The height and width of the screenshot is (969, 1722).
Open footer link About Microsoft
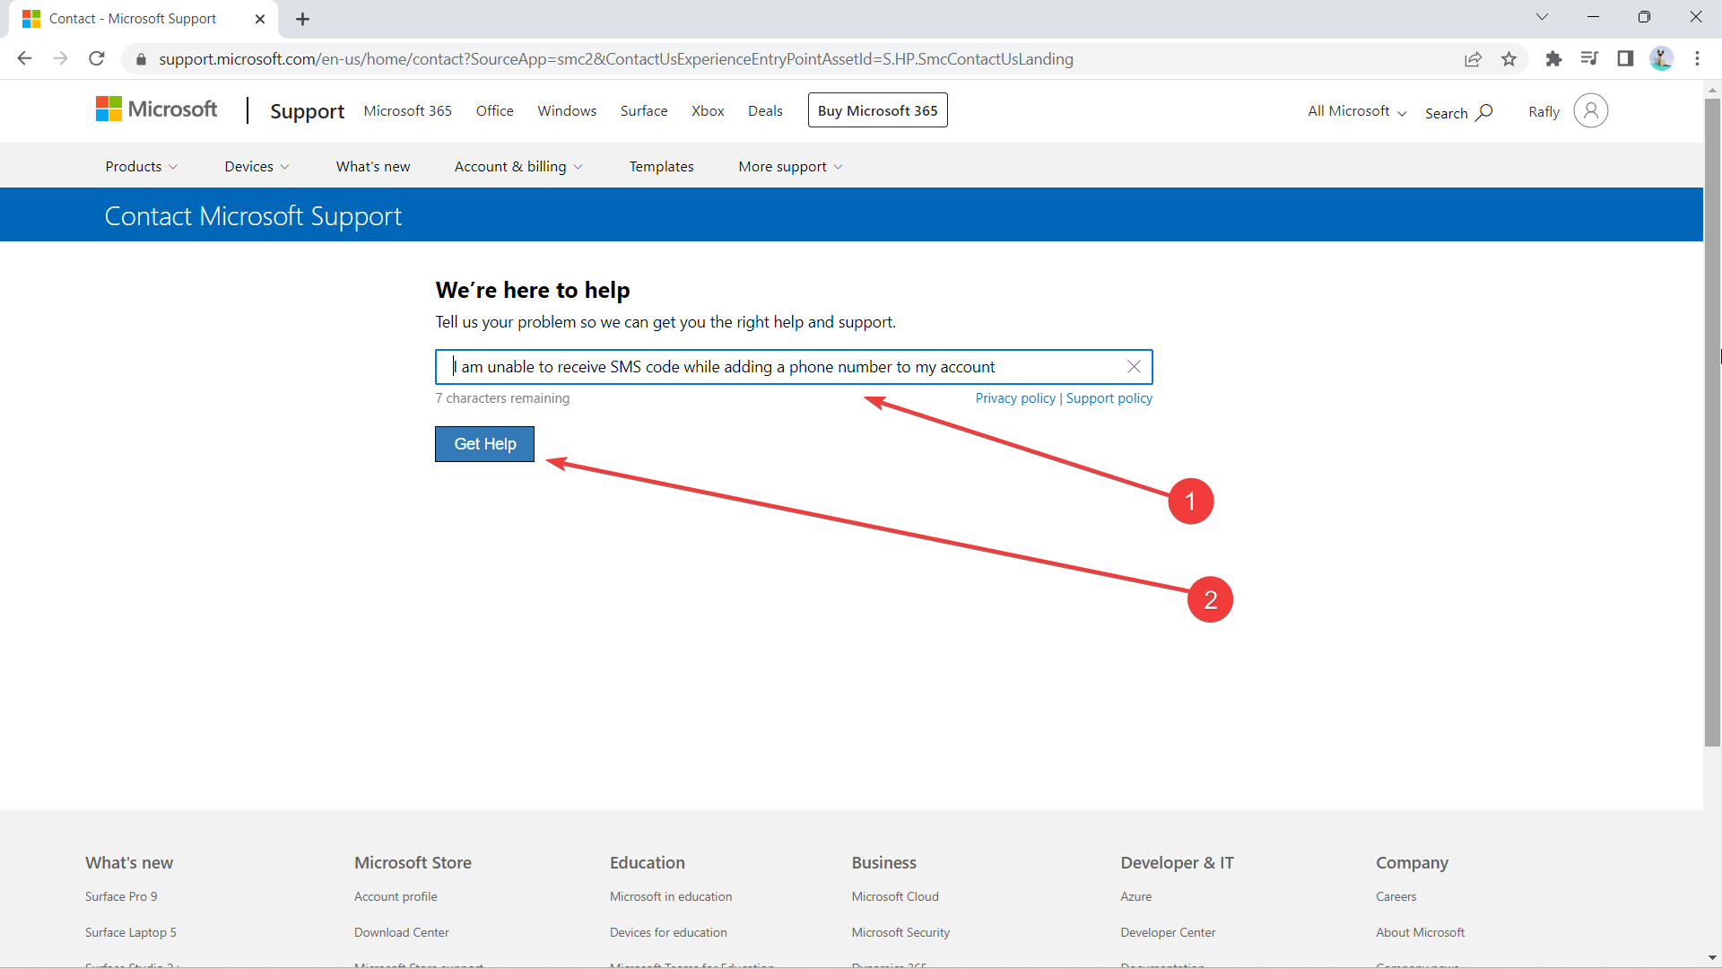tap(1421, 933)
